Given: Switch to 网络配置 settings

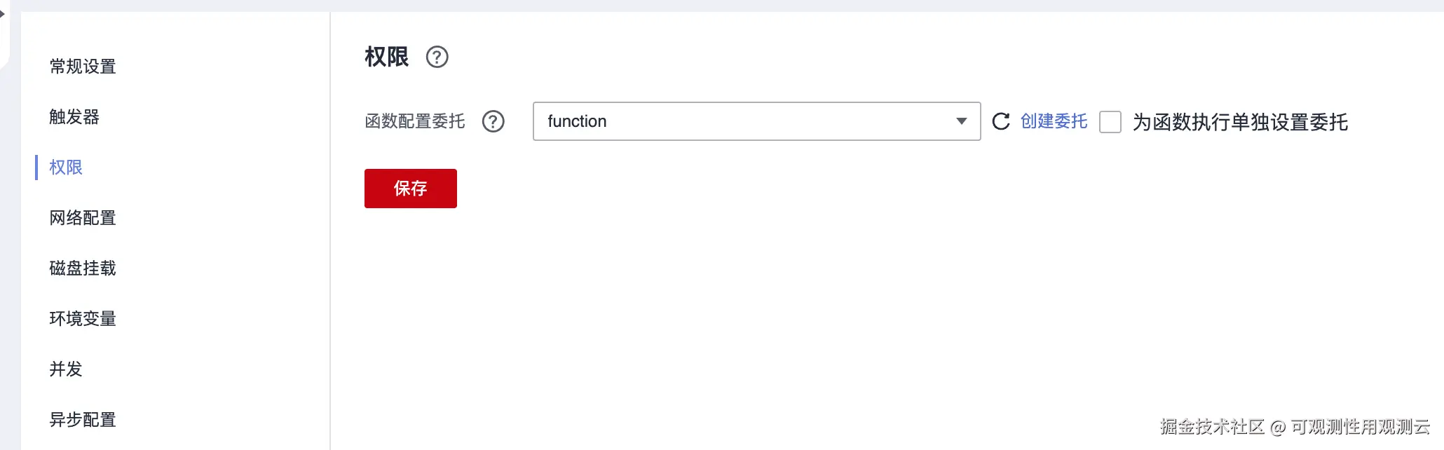Looking at the screenshot, I should click(83, 218).
